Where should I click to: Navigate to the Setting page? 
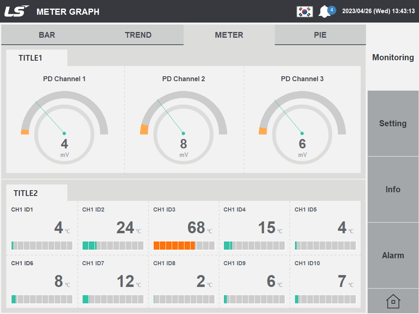coord(392,123)
